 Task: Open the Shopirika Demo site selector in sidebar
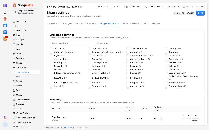pyautogui.click(x=26, y=12)
